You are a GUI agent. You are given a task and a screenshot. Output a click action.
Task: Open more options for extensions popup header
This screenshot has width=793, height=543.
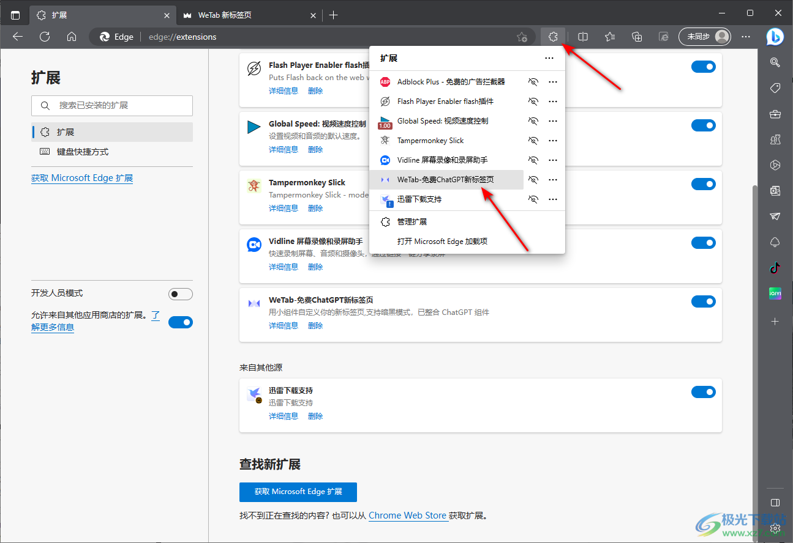[x=549, y=58]
